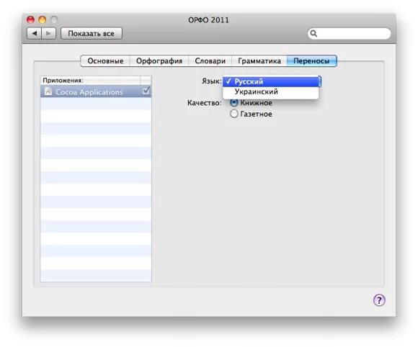Screen dimensions: 418x347
Task: Select the Газетное quality radio button
Action: point(234,114)
